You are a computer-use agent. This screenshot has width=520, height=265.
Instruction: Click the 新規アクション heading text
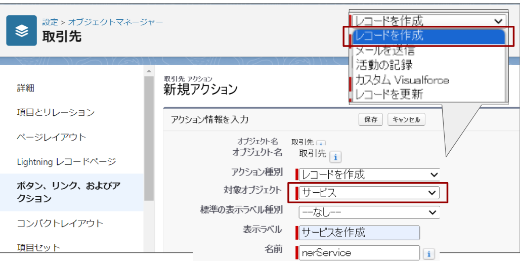click(200, 90)
